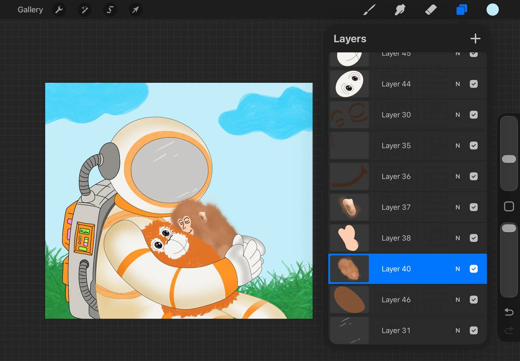The height and width of the screenshot is (361, 520).
Task: Select Layer 38 by its name
Action: pyautogui.click(x=396, y=238)
